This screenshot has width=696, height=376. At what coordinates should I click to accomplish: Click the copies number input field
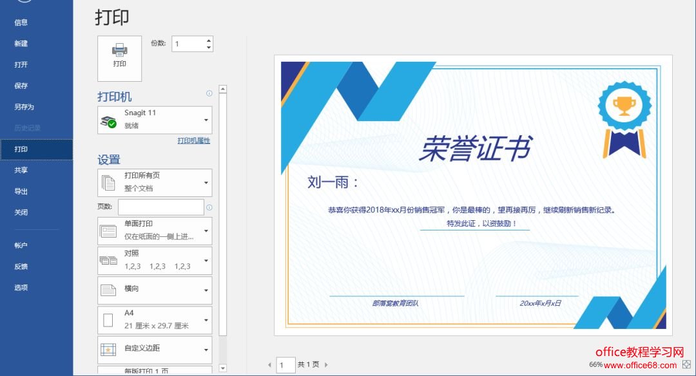point(189,43)
